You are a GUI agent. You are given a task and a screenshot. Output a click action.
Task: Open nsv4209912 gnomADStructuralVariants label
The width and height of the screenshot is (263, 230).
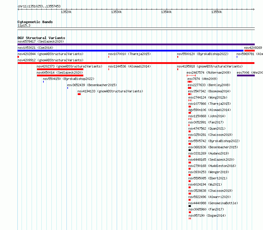click(51, 60)
